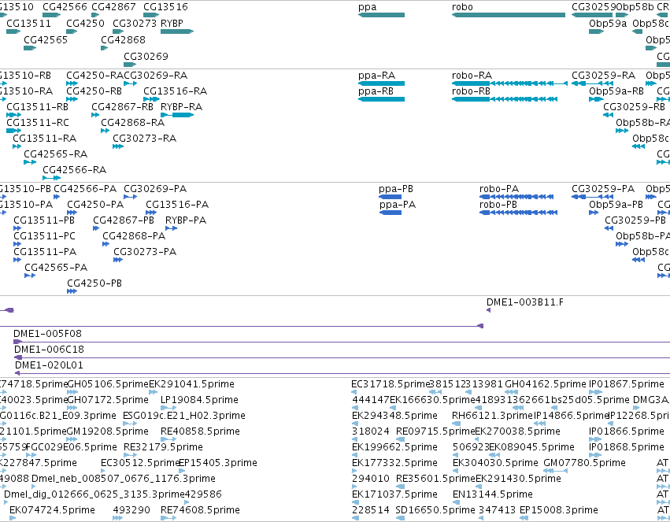The height and width of the screenshot is (522, 670).
Task: Select the CG42565-RA transcript label
Action: 56,154
